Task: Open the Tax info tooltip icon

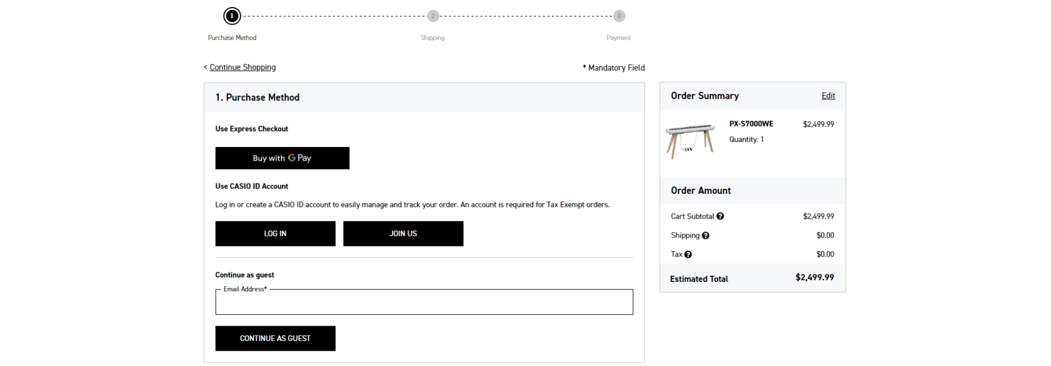Action: pyautogui.click(x=688, y=255)
